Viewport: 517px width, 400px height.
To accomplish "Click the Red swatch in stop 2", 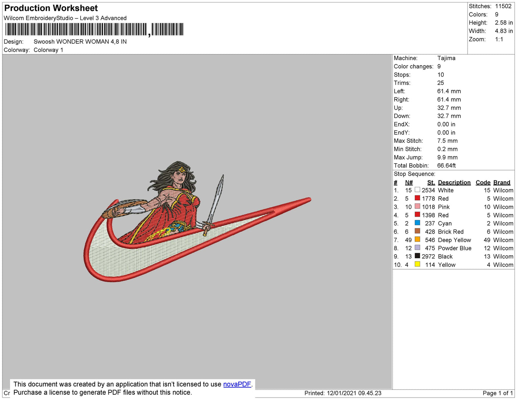I will click(x=417, y=198).
